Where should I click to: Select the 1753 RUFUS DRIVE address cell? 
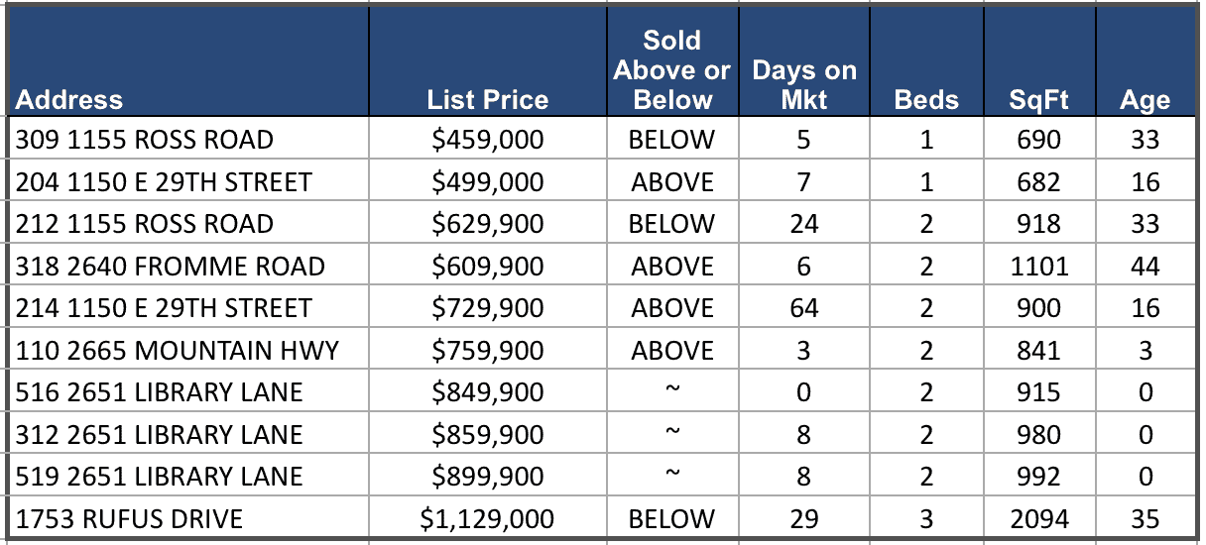(x=129, y=519)
